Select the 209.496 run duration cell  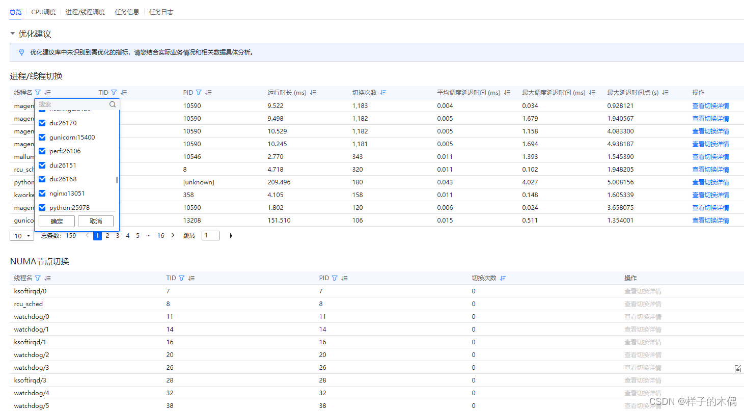point(279,182)
